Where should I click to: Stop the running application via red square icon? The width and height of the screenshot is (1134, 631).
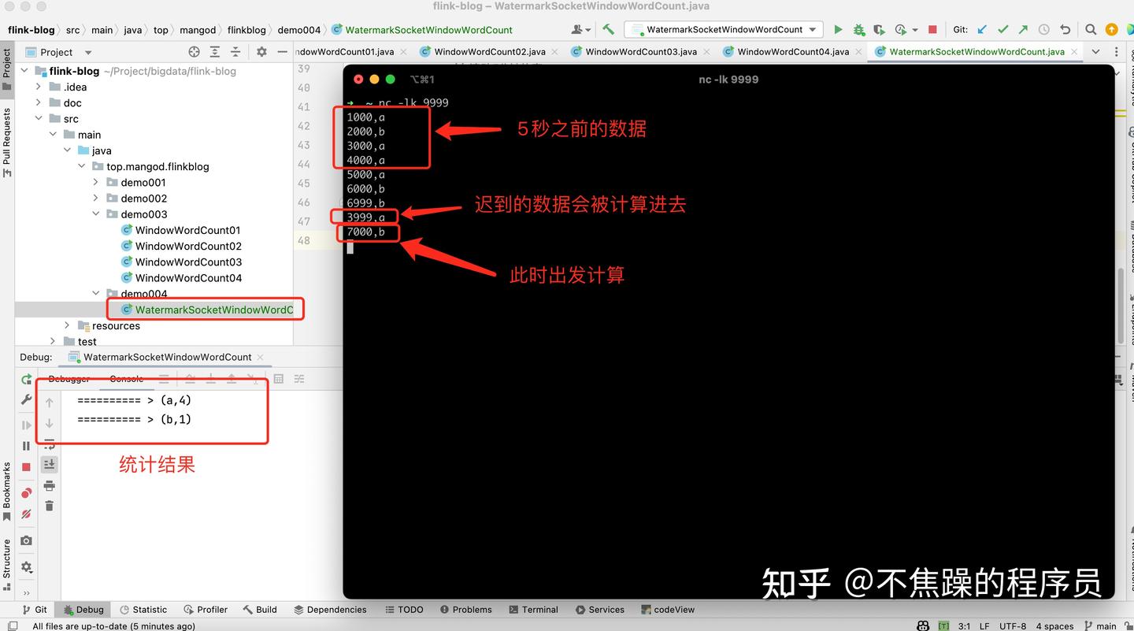932,29
